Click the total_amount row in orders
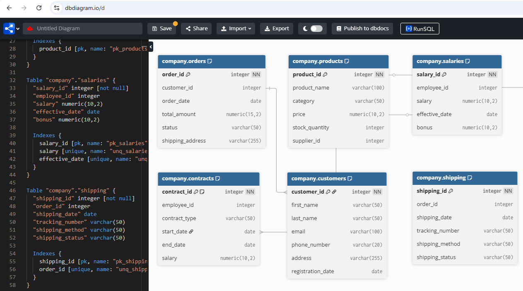Screen dimensions: 523x291 coord(212,114)
